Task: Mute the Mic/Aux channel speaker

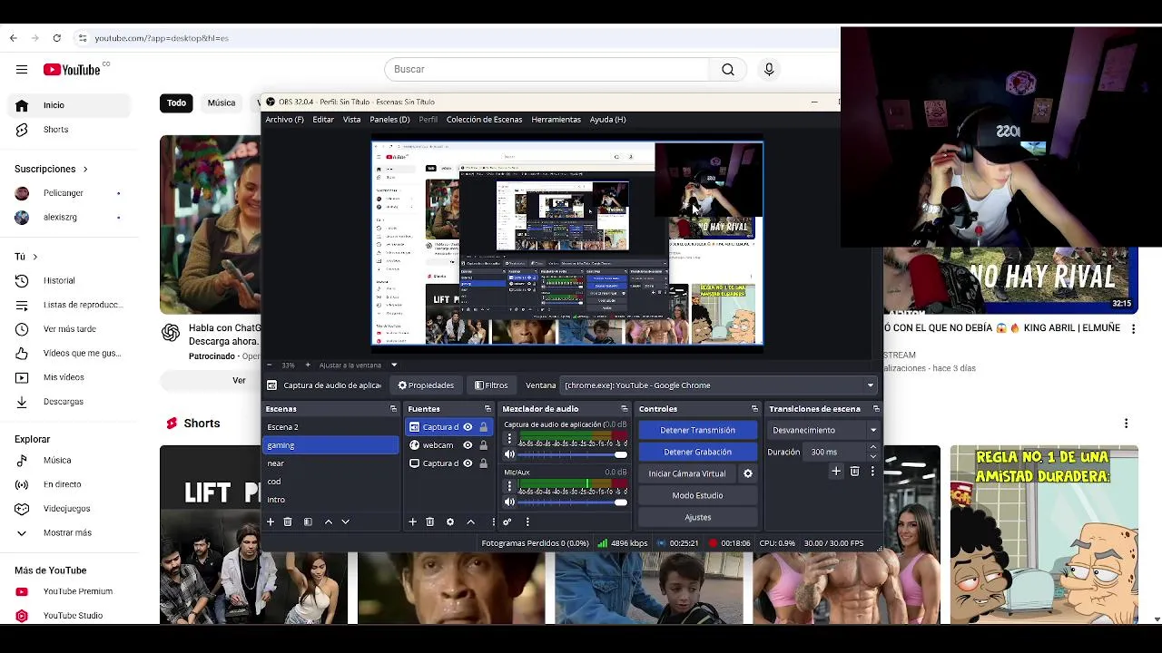Action: click(x=509, y=502)
